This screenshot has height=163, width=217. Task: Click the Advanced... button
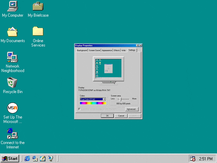coord(132,109)
